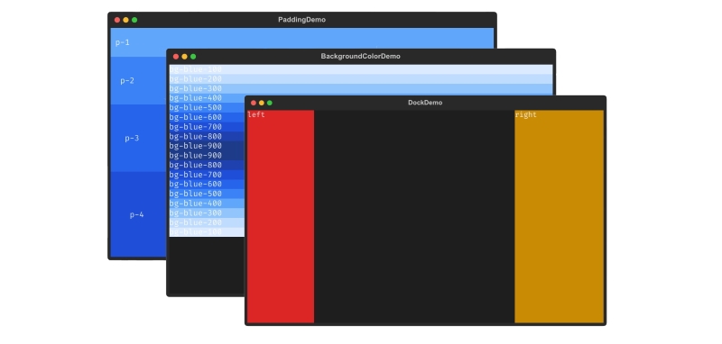Click the red left docked panel in DockDemo
The width and height of the screenshot is (722, 344).
[x=281, y=216]
